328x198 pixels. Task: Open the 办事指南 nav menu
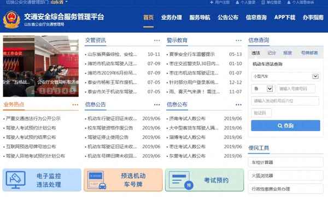(313, 18)
